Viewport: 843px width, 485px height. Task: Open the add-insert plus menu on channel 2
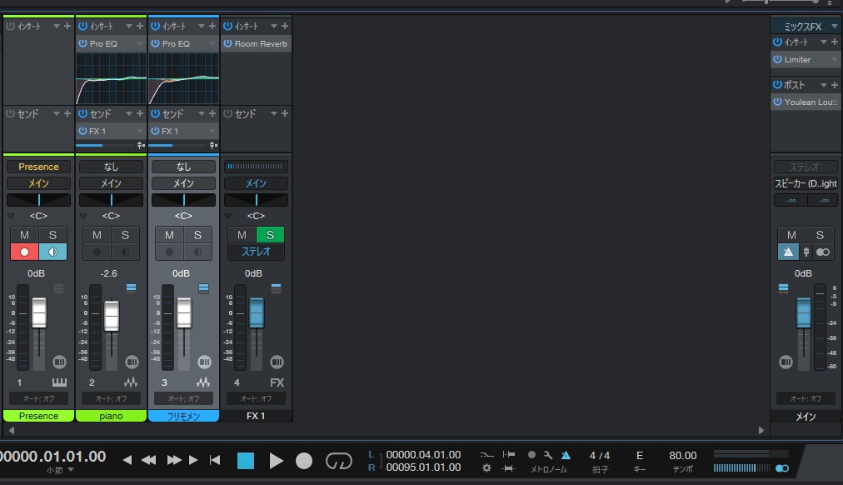[140, 25]
